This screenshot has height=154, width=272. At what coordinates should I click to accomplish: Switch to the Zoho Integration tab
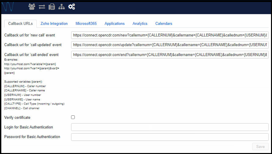click(54, 24)
